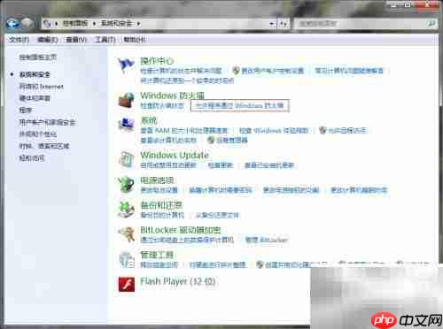
Task: Click 设备管理器 link
Action: 232,140
